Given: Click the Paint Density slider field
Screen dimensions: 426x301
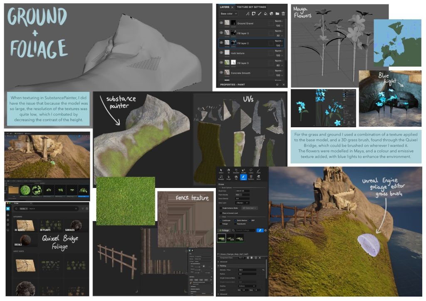Looking at the screenshot, I should tap(243, 195).
